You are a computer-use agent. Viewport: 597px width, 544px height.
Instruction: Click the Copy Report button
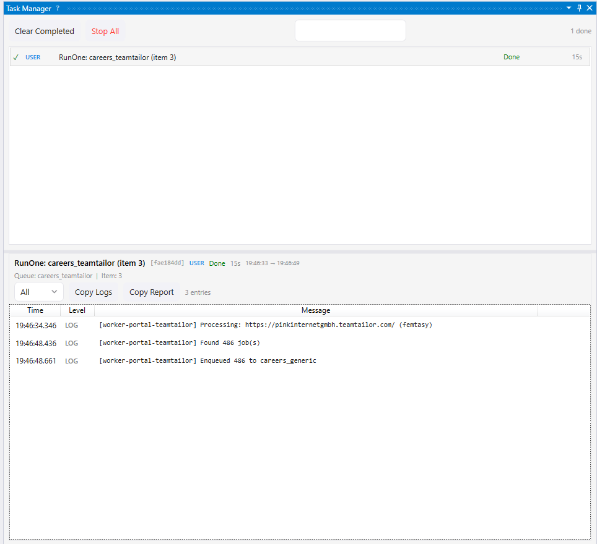(x=152, y=292)
